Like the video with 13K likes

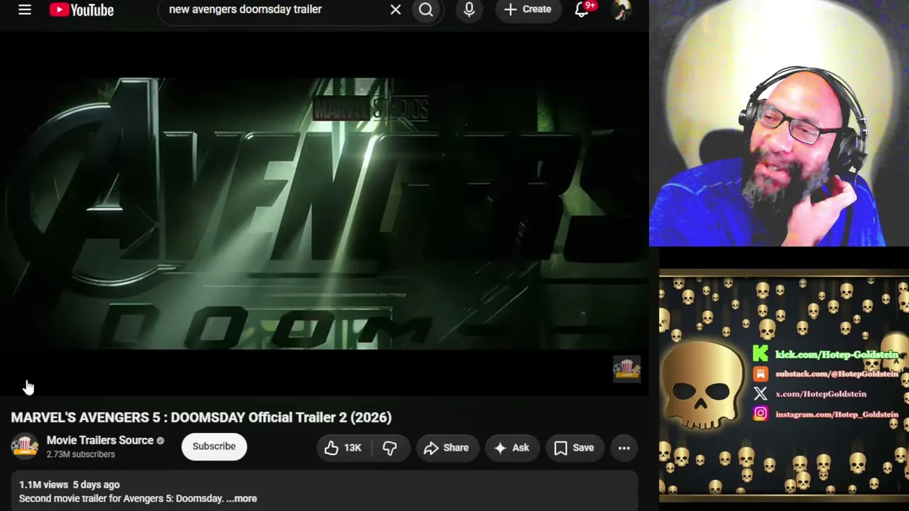[344, 448]
